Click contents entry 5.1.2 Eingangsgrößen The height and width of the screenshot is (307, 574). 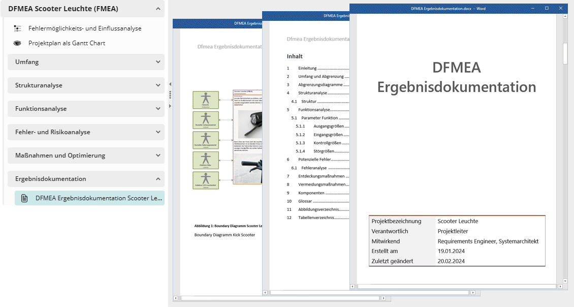coord(323,135)
